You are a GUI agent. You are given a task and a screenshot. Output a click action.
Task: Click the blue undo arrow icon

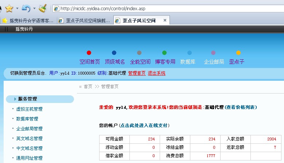tap(26, 8)
